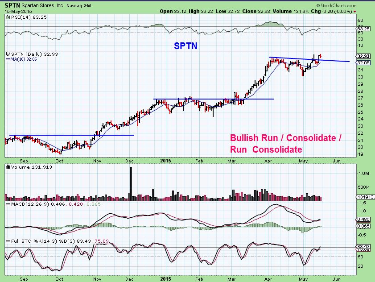
Task: Click the 19 price level on right axis
Action: 360,154
